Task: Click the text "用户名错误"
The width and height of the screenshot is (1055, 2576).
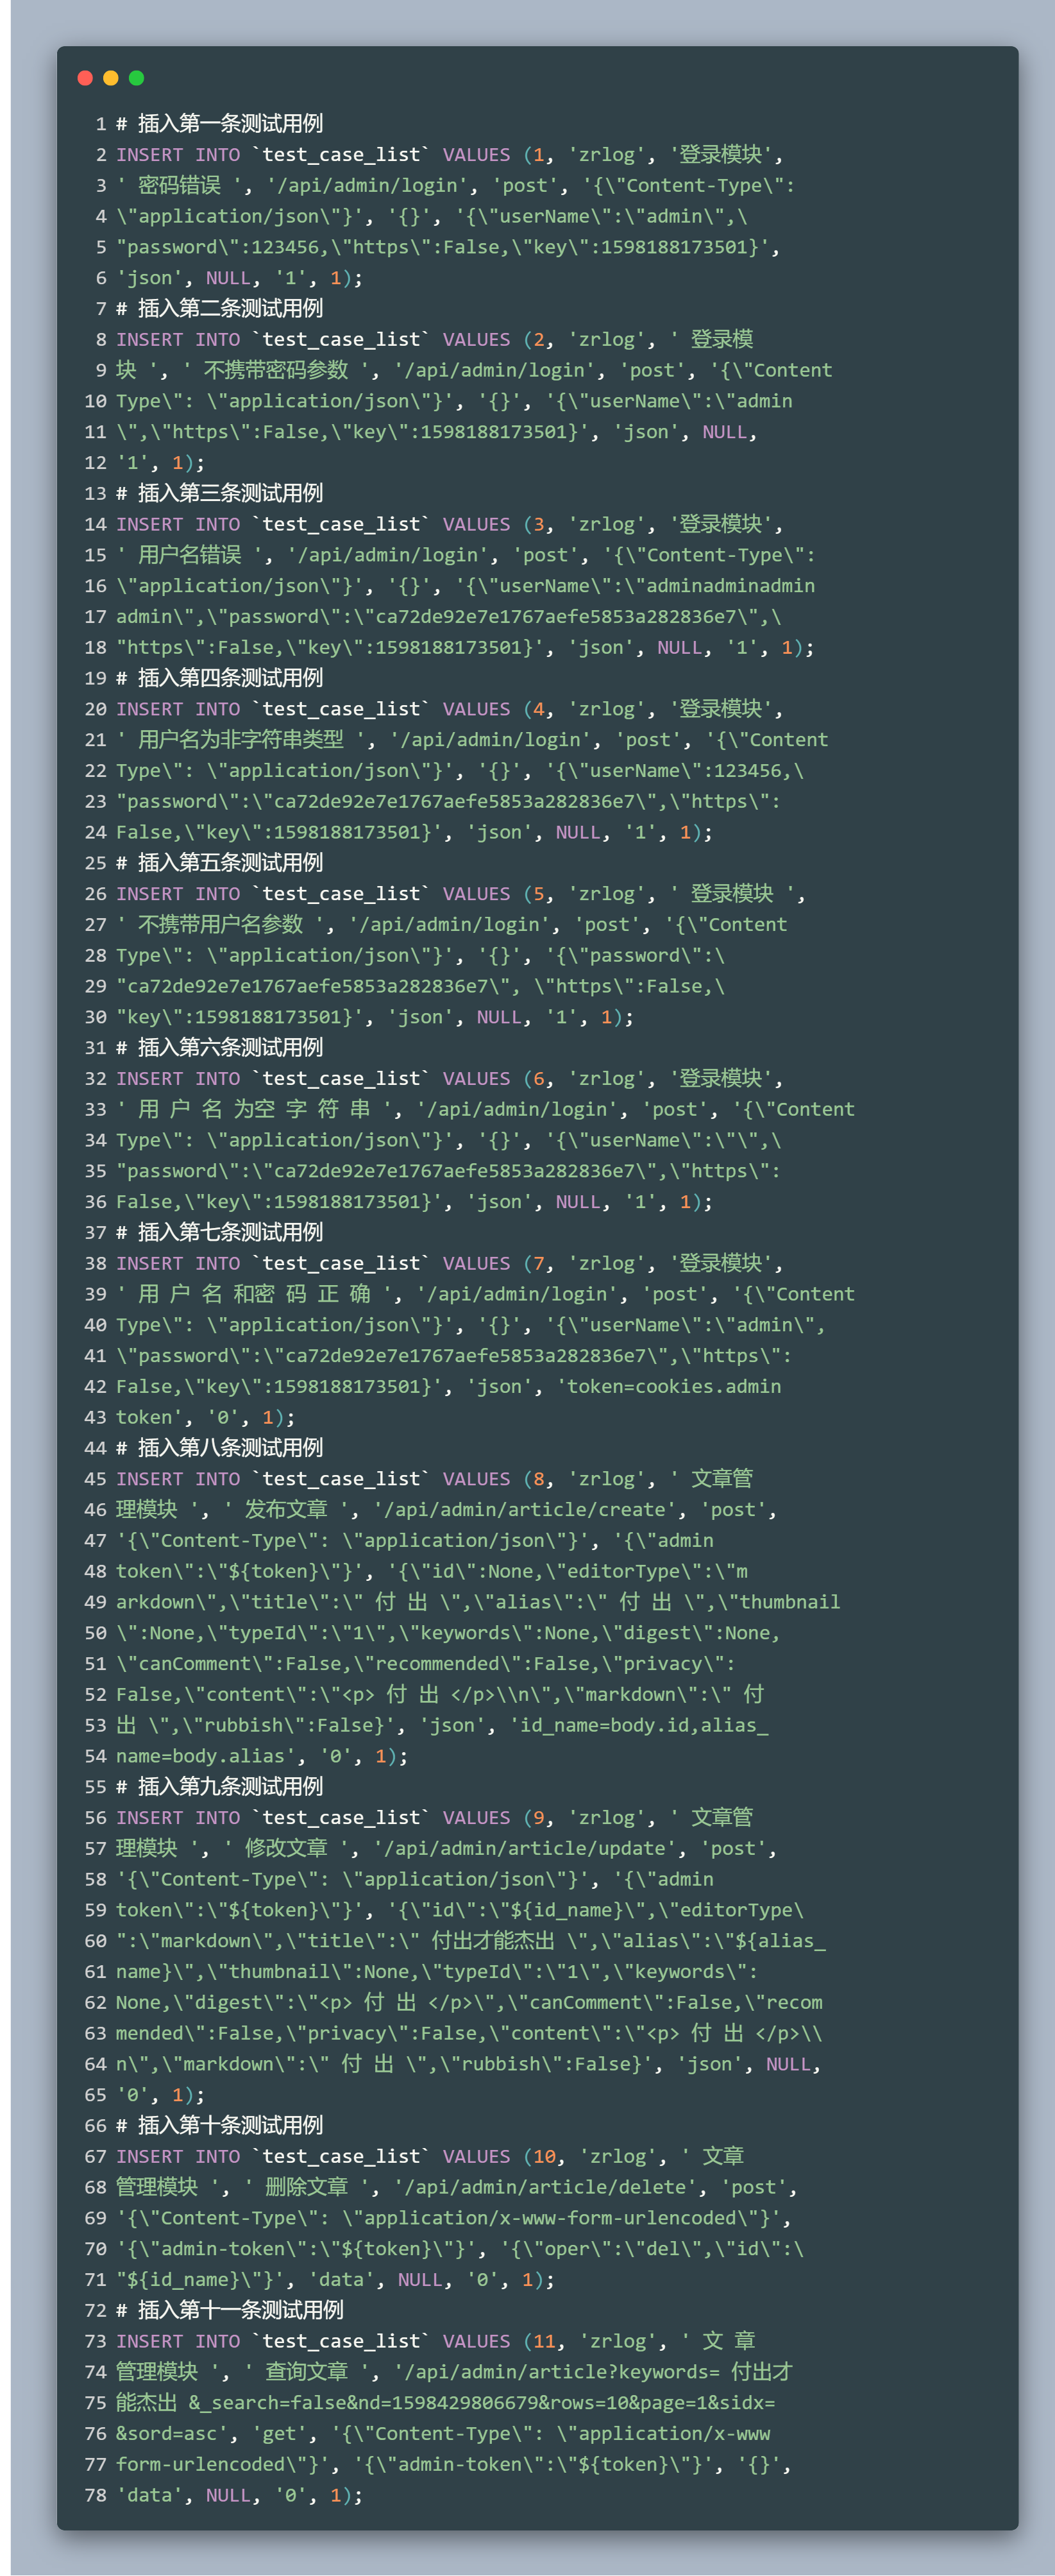Action: click(x=190, y=555)
